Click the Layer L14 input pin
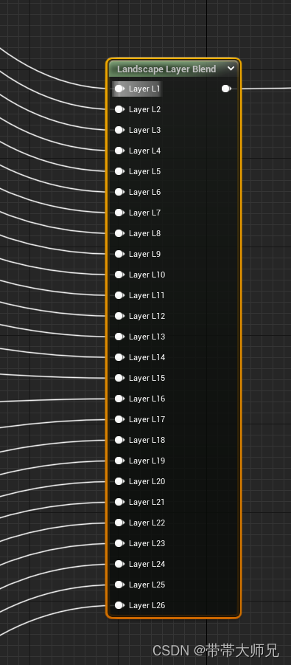 click(119, 357)
